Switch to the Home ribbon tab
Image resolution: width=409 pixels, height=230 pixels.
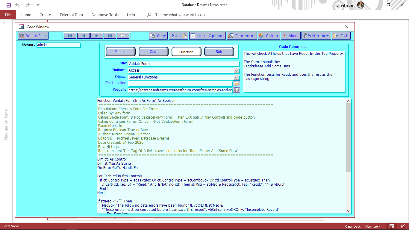coord(26,15)
